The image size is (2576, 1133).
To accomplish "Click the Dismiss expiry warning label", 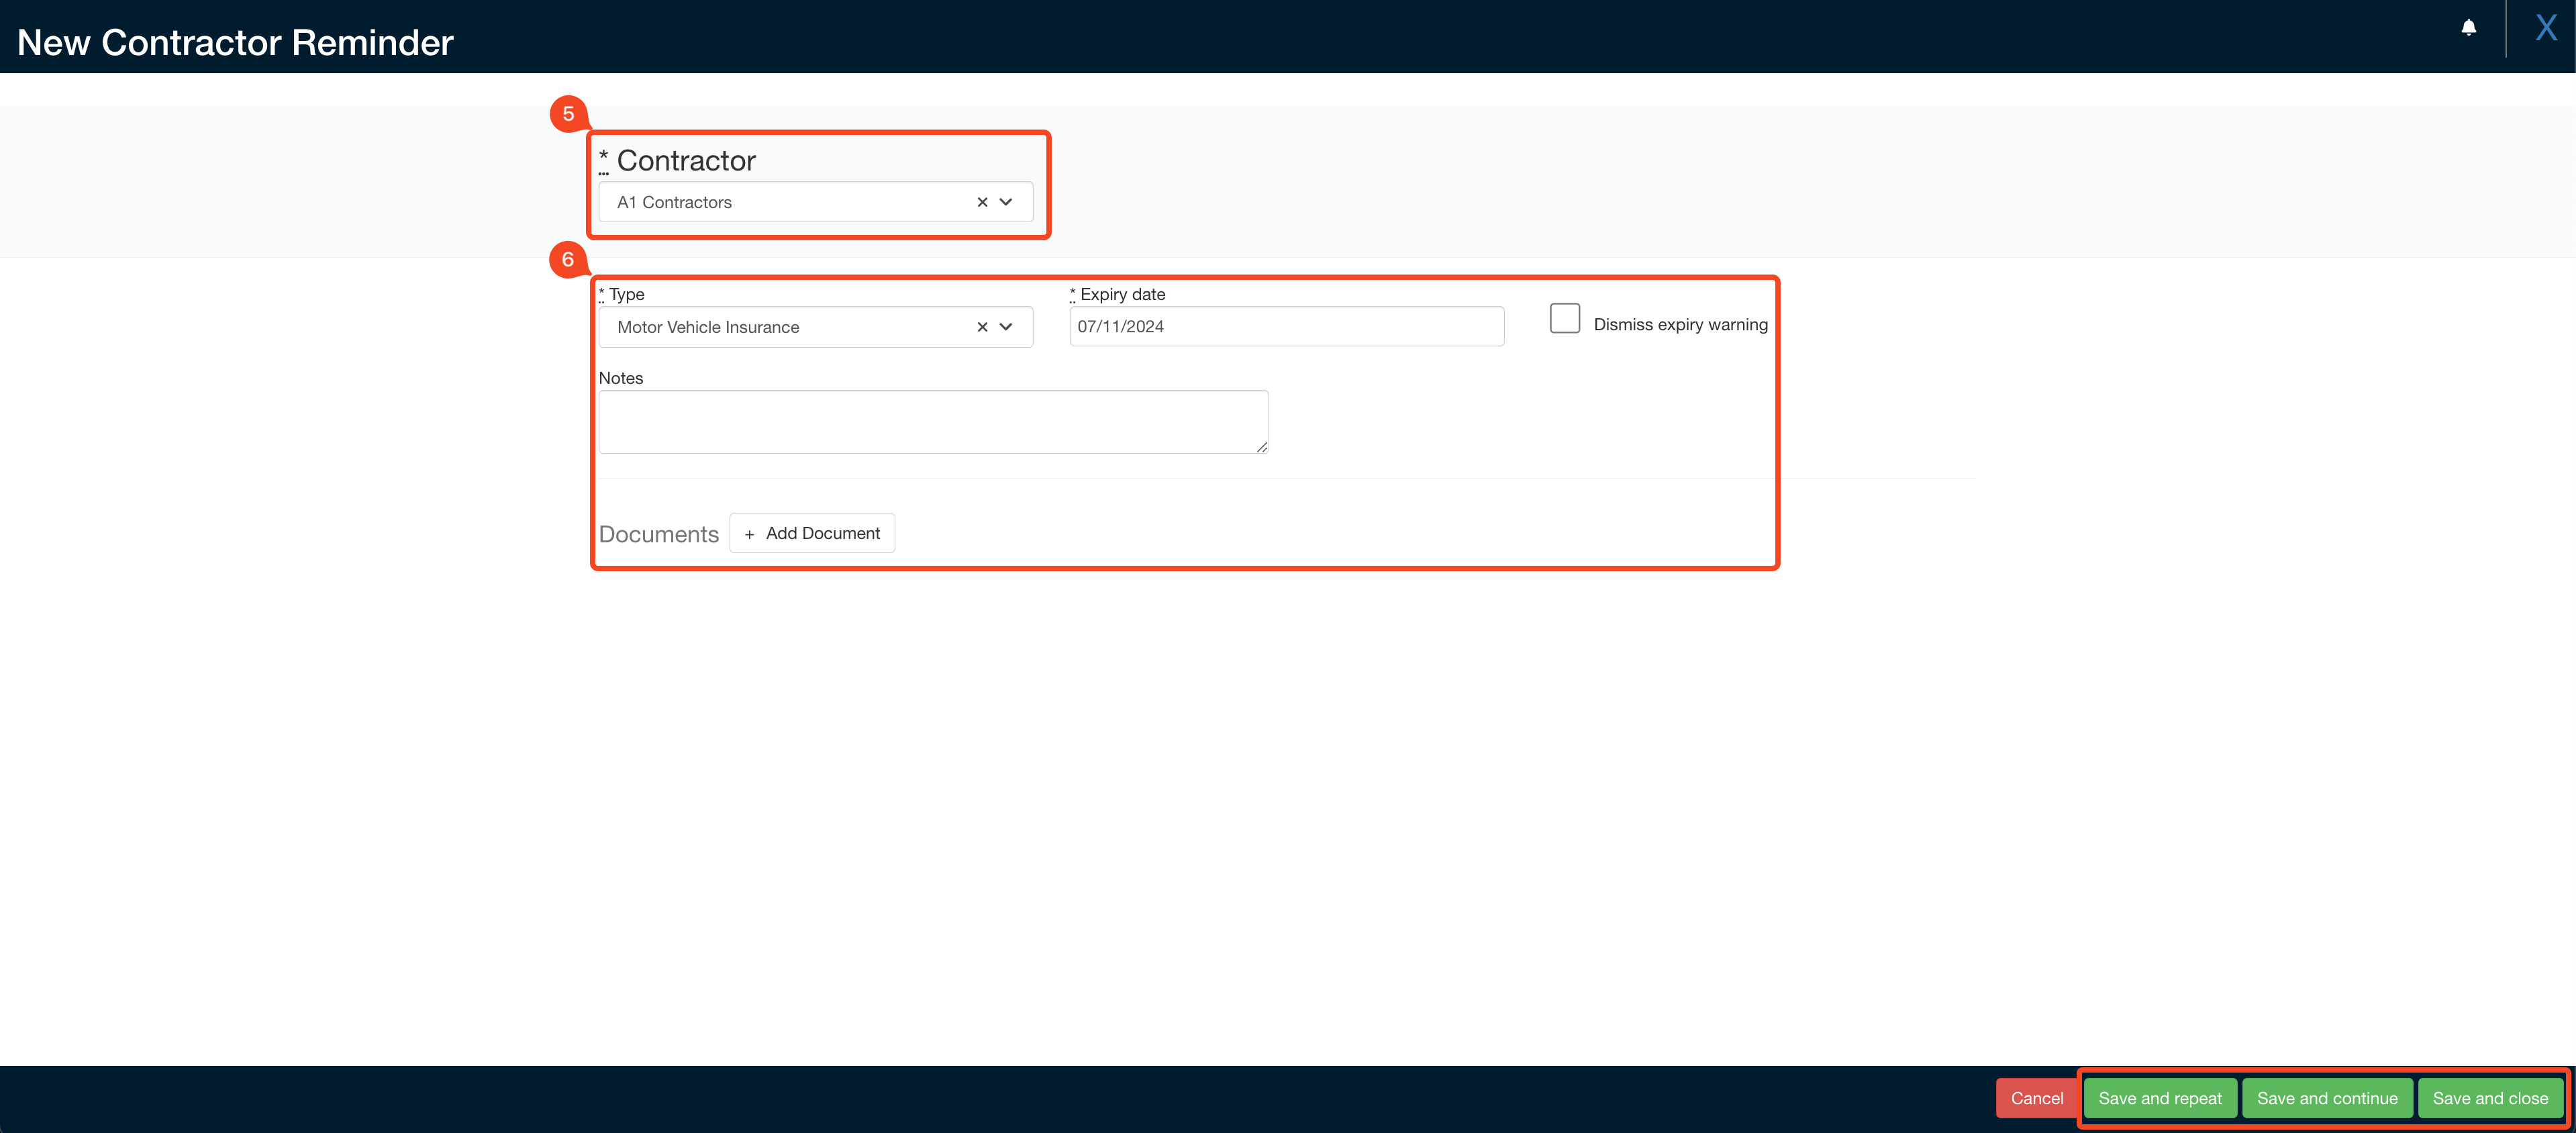I will [x=1680, y=325].
